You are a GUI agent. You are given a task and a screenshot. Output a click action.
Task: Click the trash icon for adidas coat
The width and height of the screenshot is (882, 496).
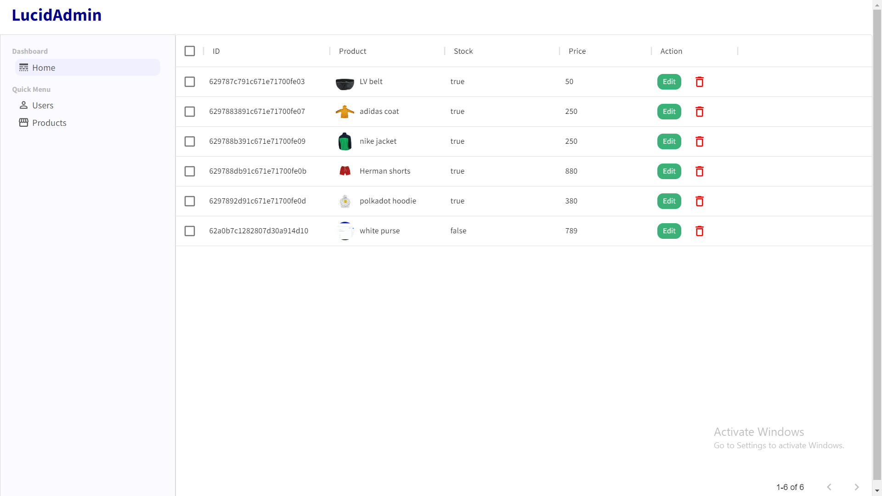[x=699, y=111]
